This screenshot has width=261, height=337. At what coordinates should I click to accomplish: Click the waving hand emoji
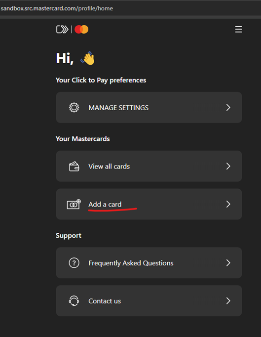87,58
